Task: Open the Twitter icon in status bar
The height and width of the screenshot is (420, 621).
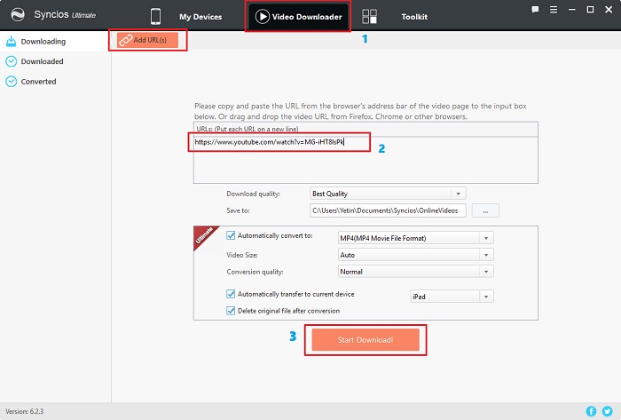Action: point(607,411)
